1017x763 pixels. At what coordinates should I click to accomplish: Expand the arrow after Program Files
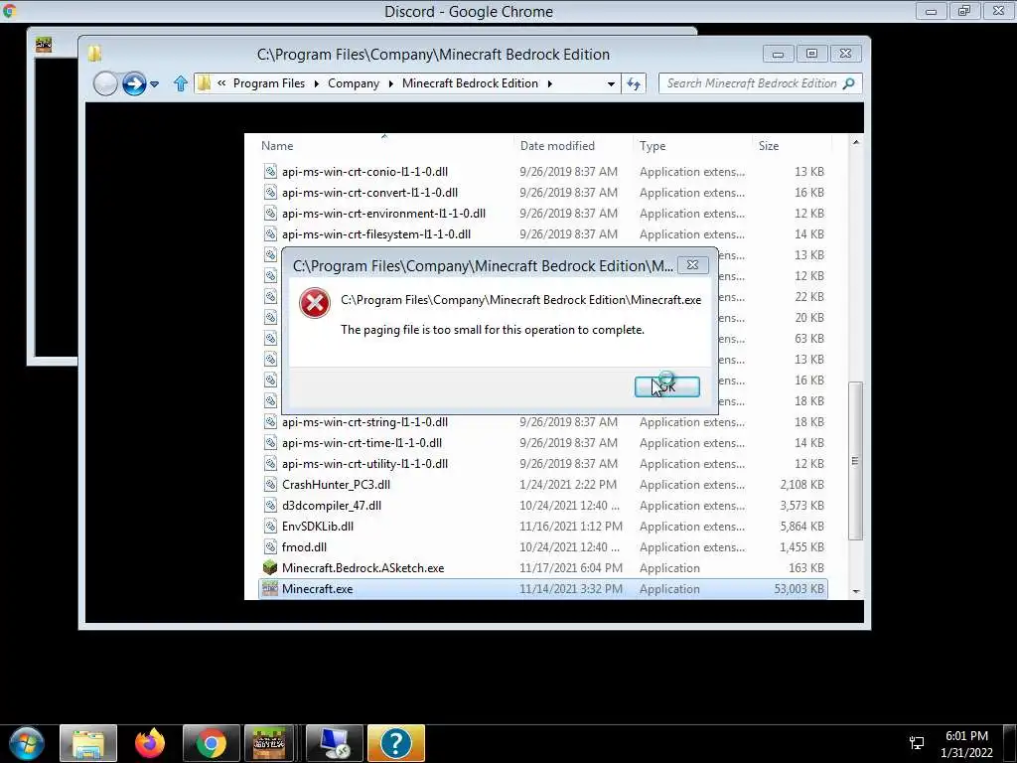pyautogui.click(x=317, y=83)
